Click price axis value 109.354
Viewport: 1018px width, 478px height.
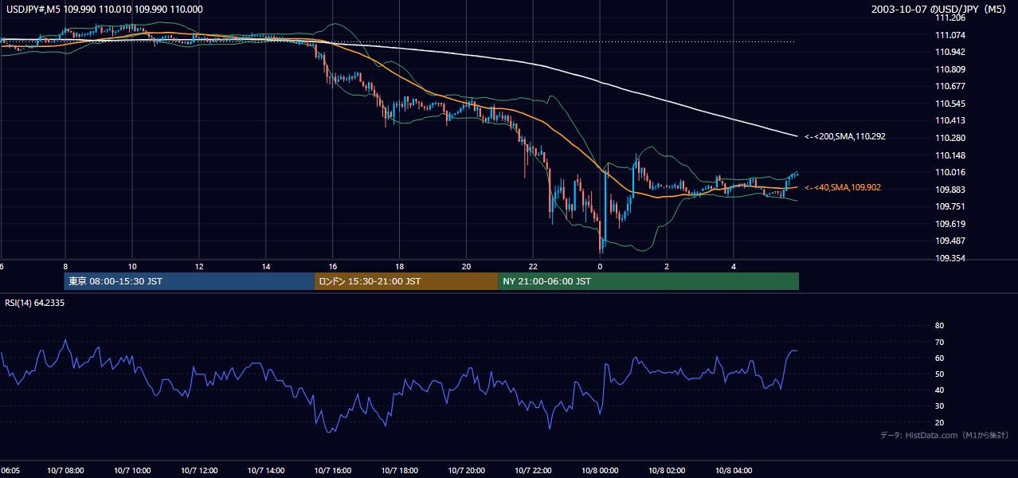click(x=951, y=258)
